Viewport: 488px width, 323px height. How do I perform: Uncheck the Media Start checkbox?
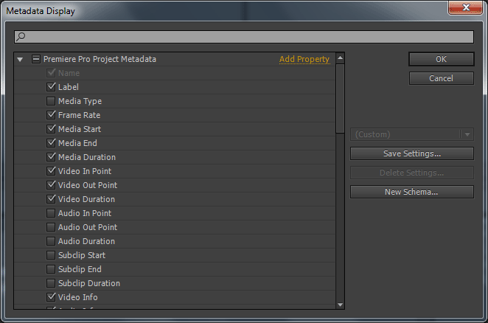tap(51, 129)
